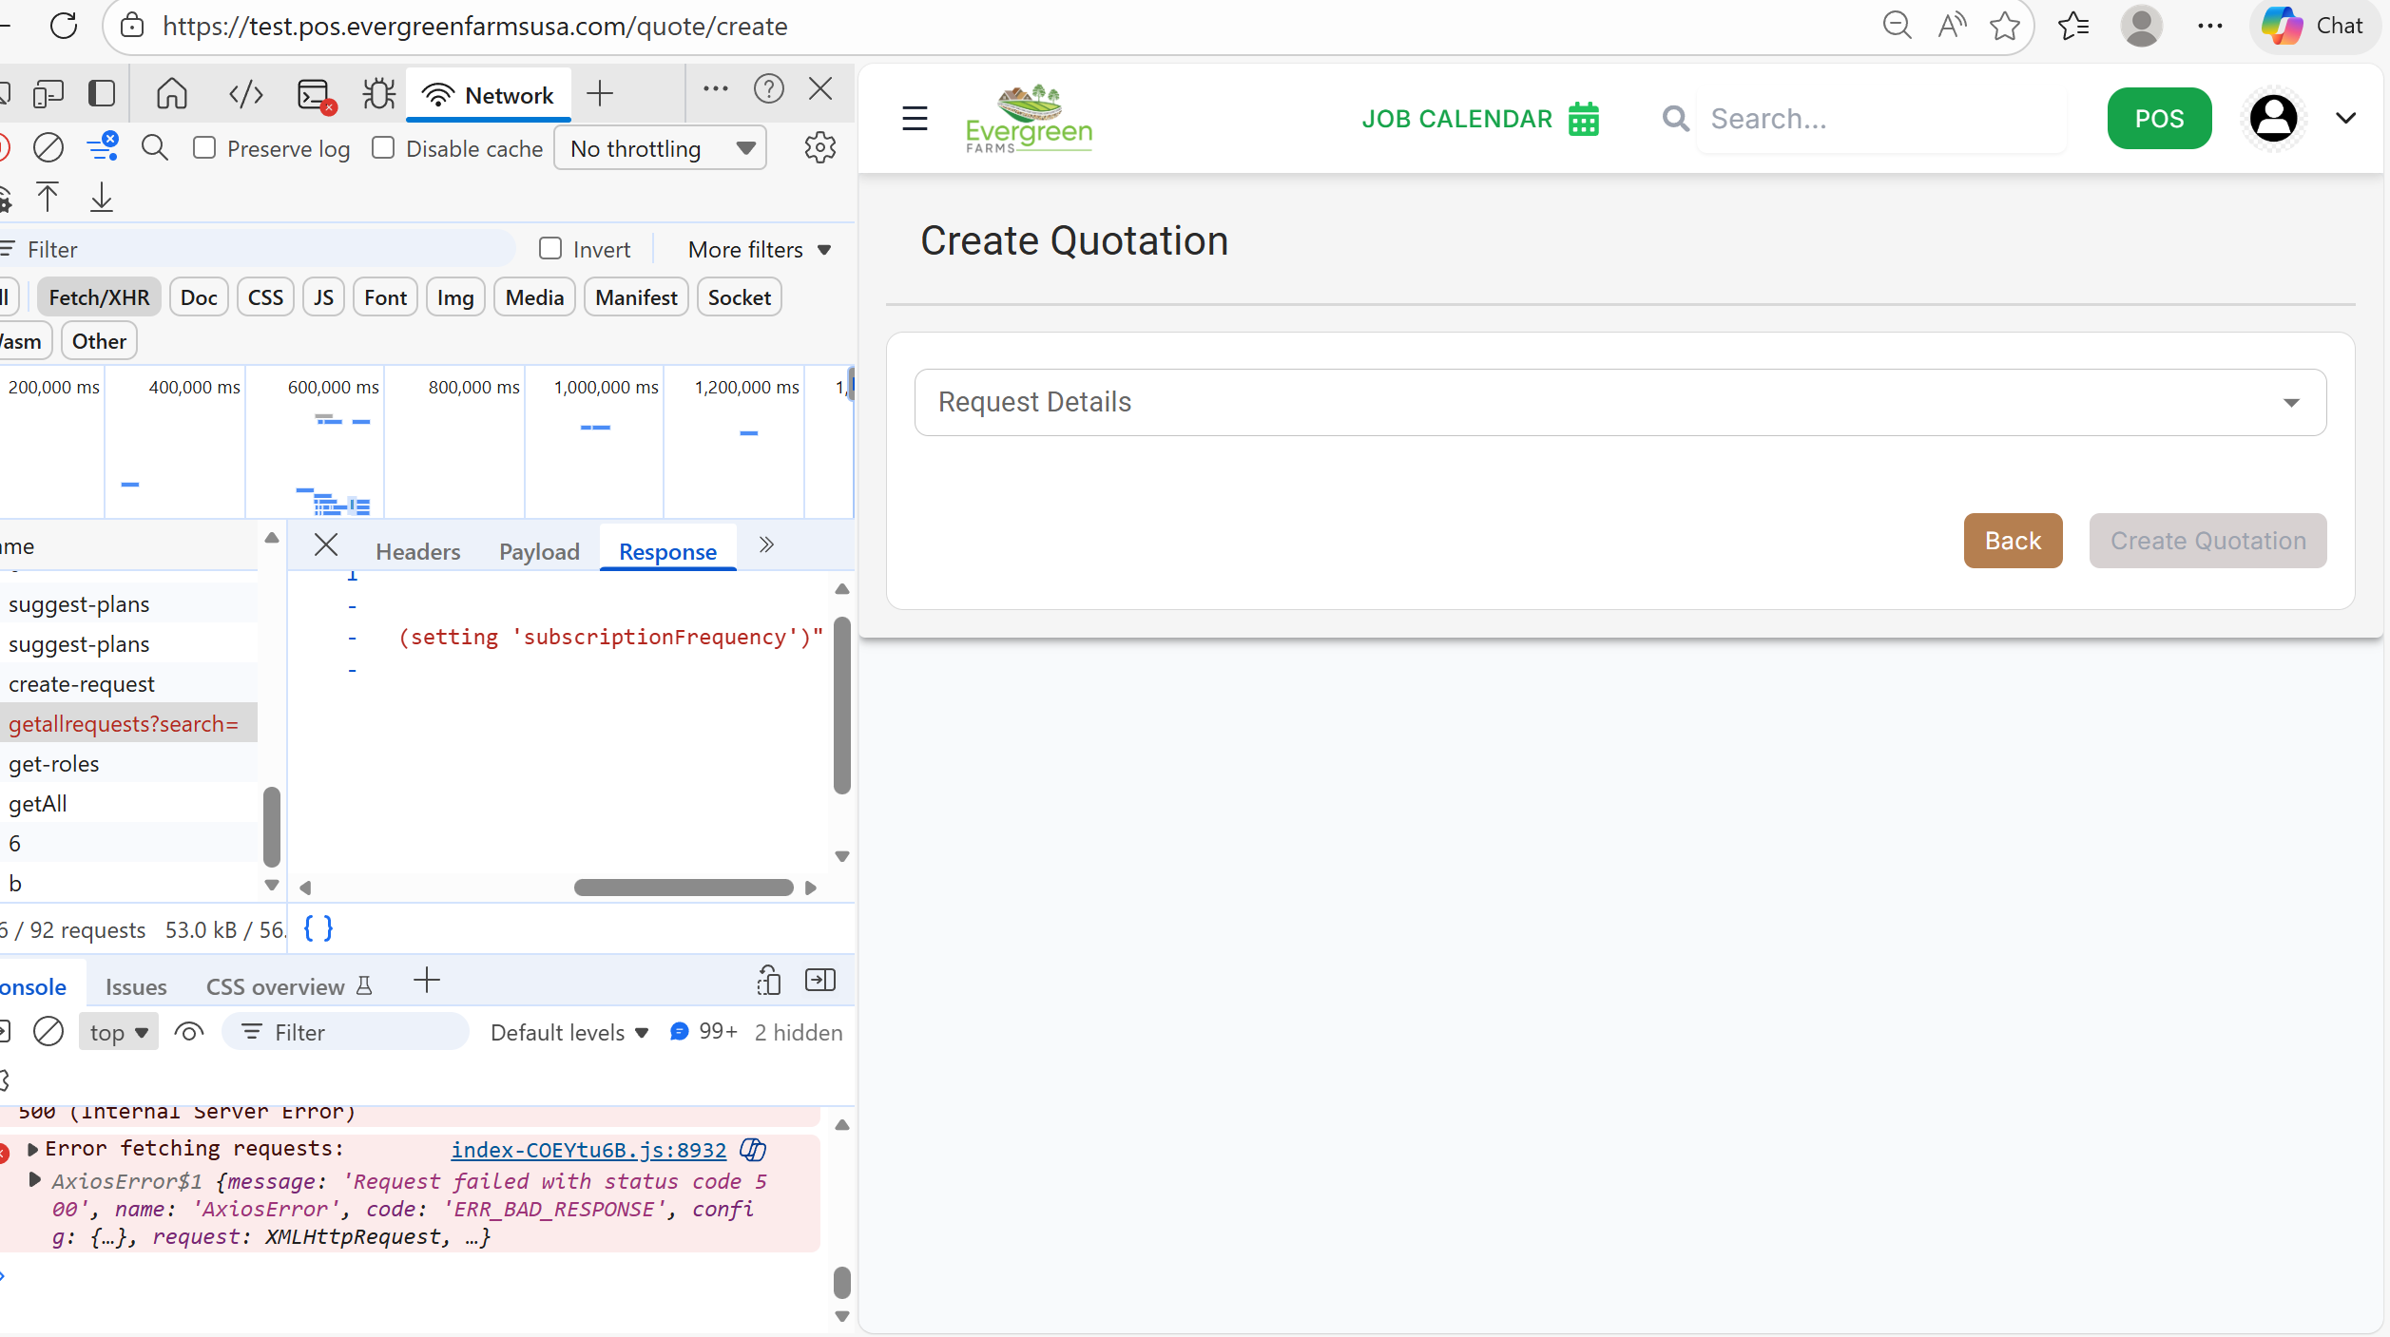Open the Issues tab in the drawer
The image size is (2390, 1337).
[x=136, y=986]
